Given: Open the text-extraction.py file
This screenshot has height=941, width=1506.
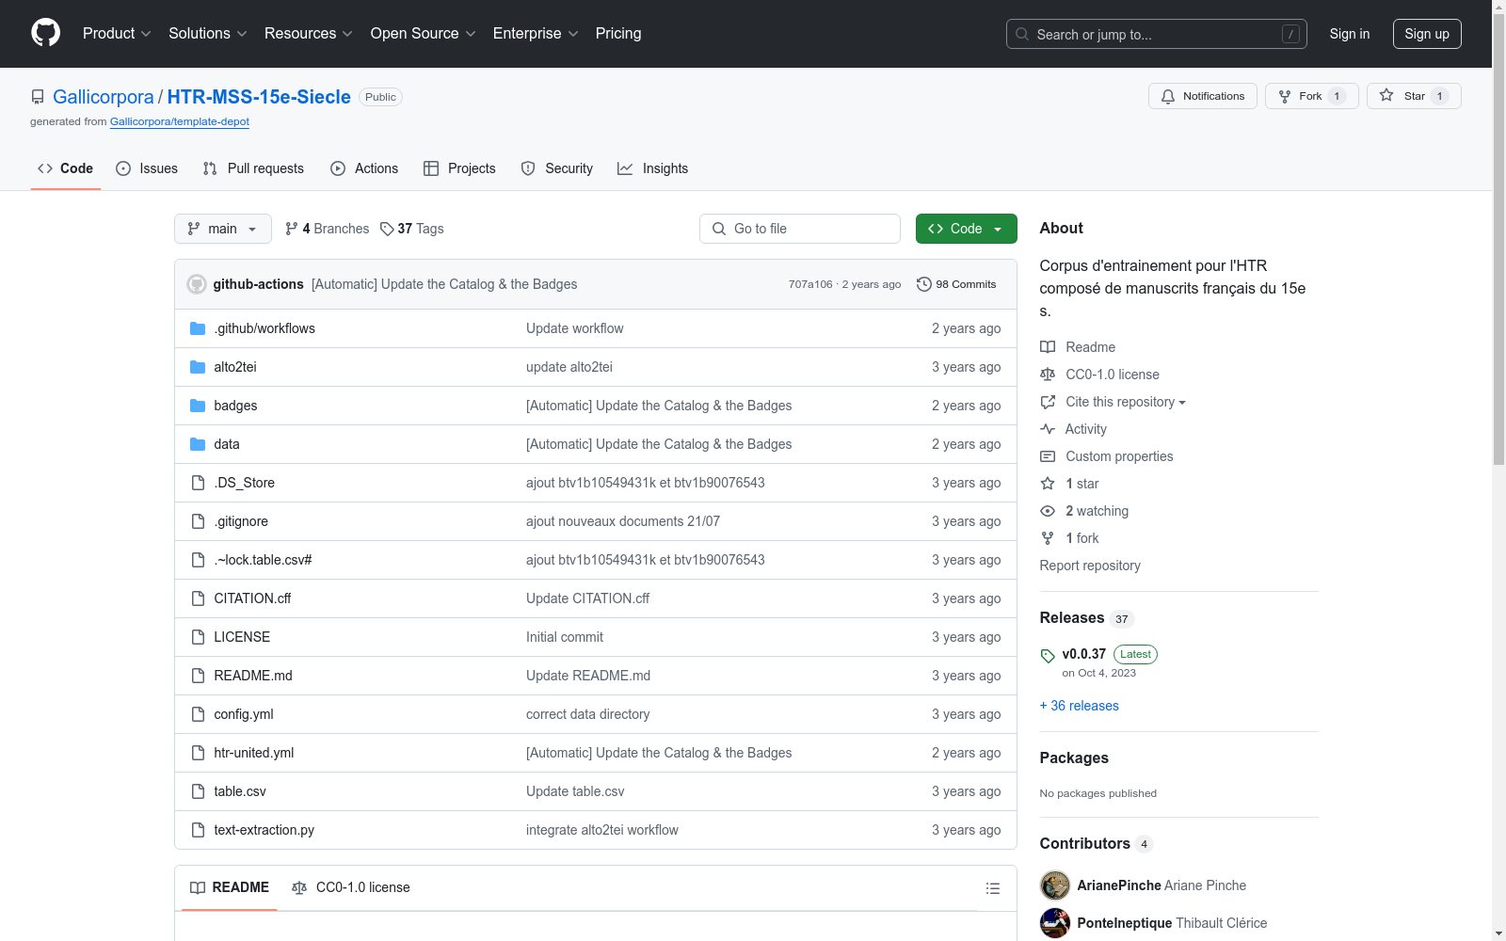Looking at the screenshot, I should (264, 830).
